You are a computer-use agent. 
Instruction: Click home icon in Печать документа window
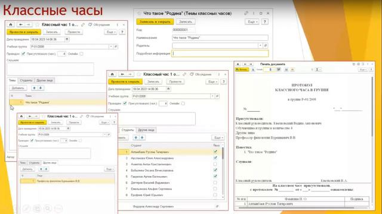[238, 64]
